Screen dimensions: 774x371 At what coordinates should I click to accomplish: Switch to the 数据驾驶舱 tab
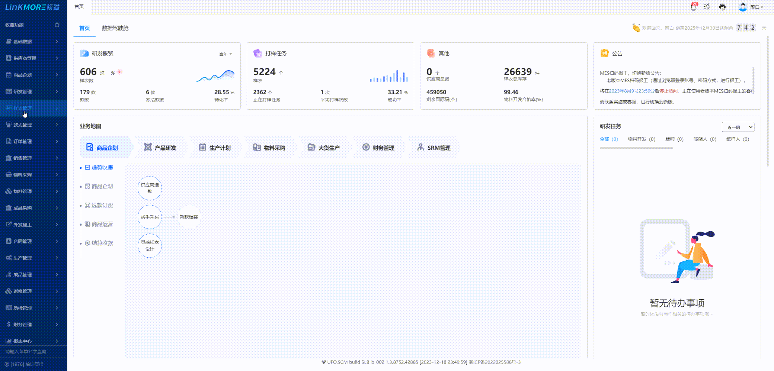pyautogui.click(x=115, y=28)
